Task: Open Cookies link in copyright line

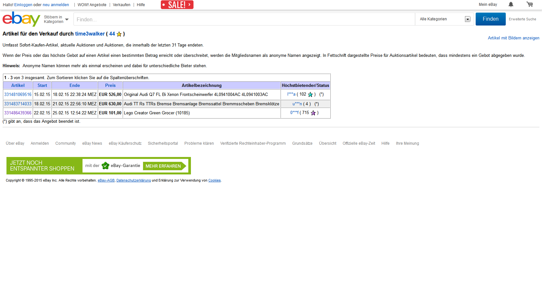Action: pos(215,181)
